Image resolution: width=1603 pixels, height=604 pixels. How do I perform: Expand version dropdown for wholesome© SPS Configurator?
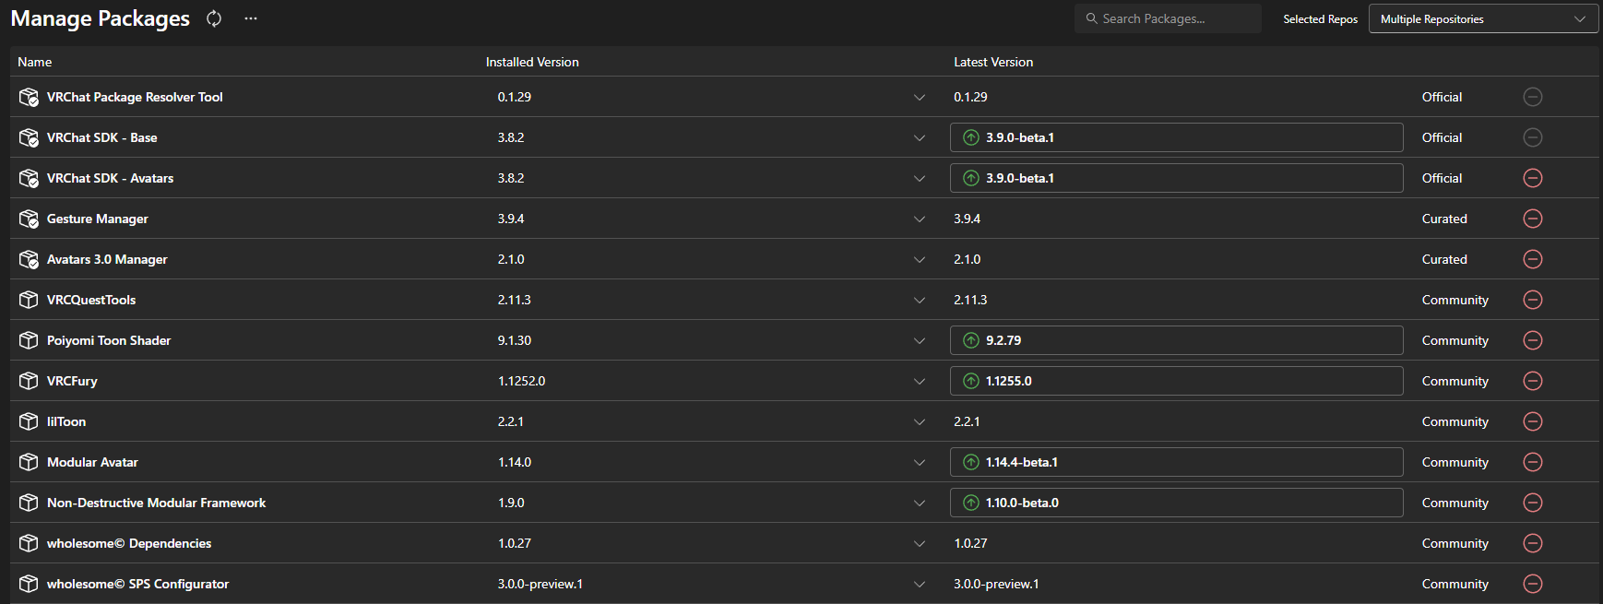tap(920, 584)
